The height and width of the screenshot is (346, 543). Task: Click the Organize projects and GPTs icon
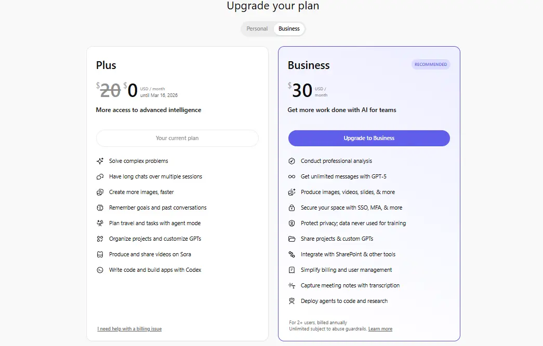pyautogui.click(x=100, y=239)
